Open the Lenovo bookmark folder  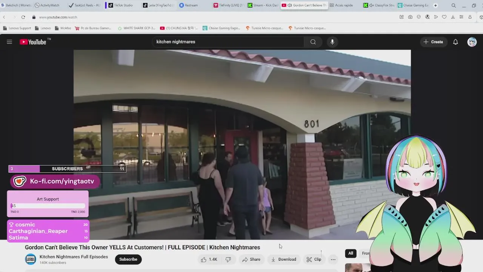point(43,28)
